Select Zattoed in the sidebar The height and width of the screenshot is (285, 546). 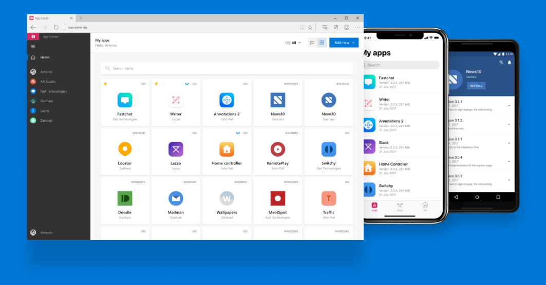[59, 120]
